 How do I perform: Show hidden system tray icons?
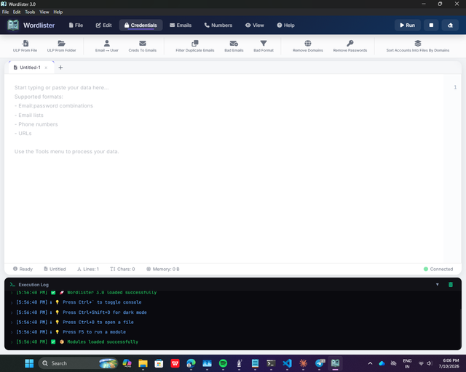(x=370, y=363)
